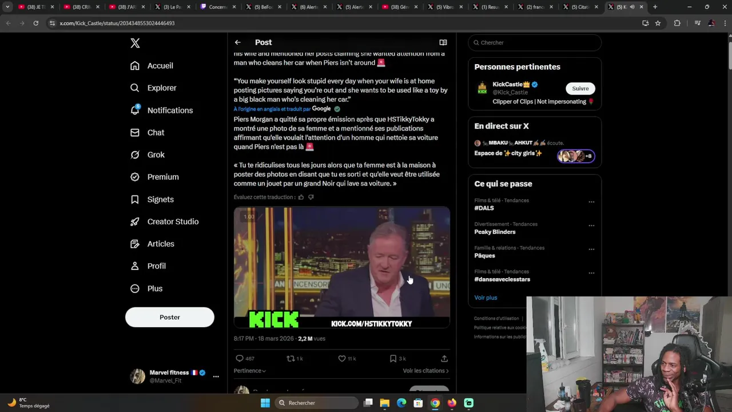The height and width of the screenshot is (412, 732).
Task: Open the #DALS trend
Action: tap(484, 208)
